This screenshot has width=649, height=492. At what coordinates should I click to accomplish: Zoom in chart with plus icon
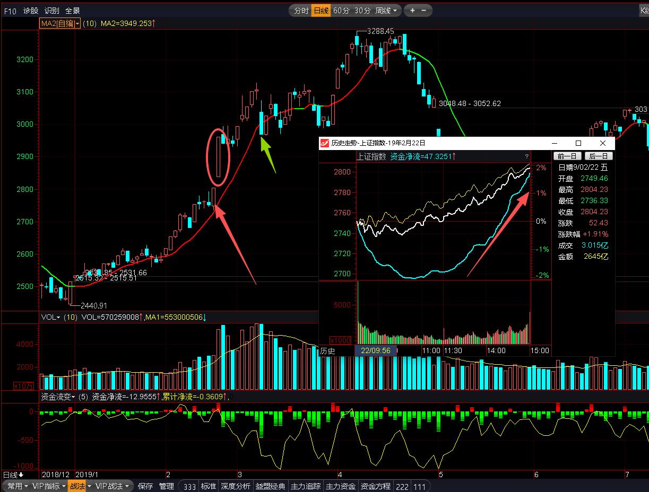coord(412,11)
